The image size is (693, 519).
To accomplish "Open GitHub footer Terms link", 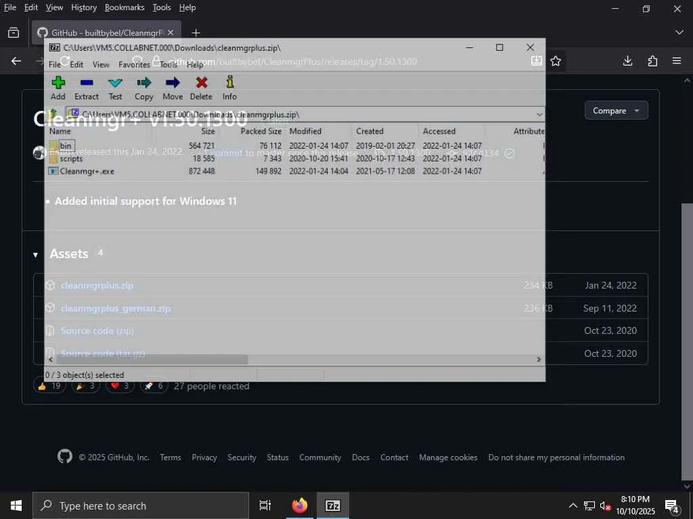I will 171,458.
